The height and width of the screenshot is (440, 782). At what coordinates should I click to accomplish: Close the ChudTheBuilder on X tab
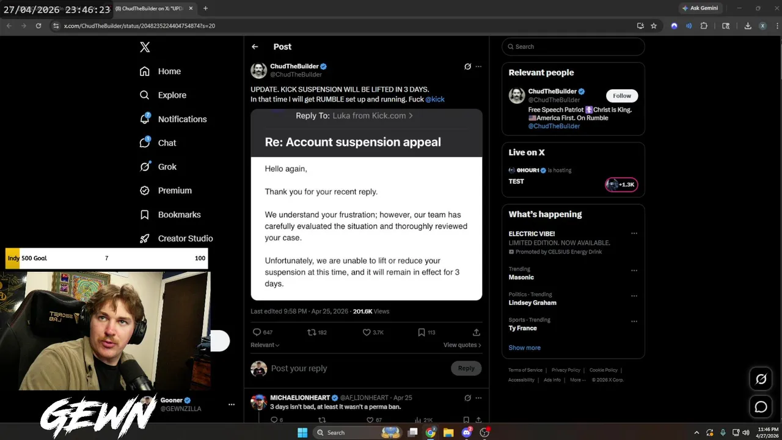coord(191,8)
